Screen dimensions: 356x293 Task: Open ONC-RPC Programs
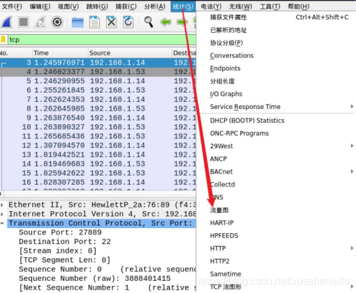pyautogui.click(x=276, y=133)
